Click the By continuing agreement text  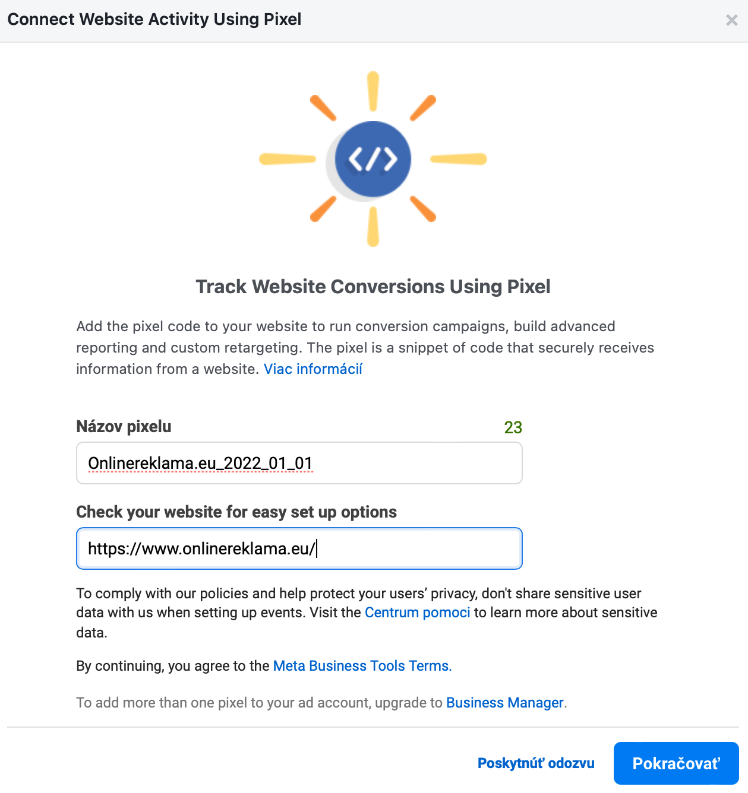tap(173, 666)
